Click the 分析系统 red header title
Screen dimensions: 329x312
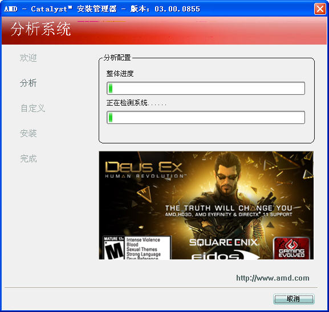pyautogui.click(x=40, y=29)
